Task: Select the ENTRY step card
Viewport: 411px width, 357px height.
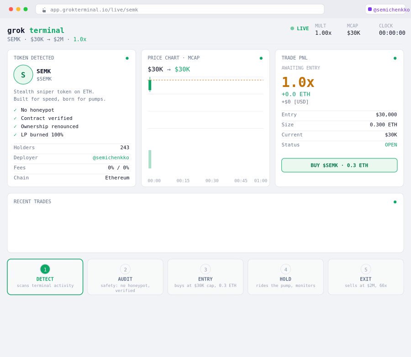Action: pyautogui.click(x=205, y=277)
